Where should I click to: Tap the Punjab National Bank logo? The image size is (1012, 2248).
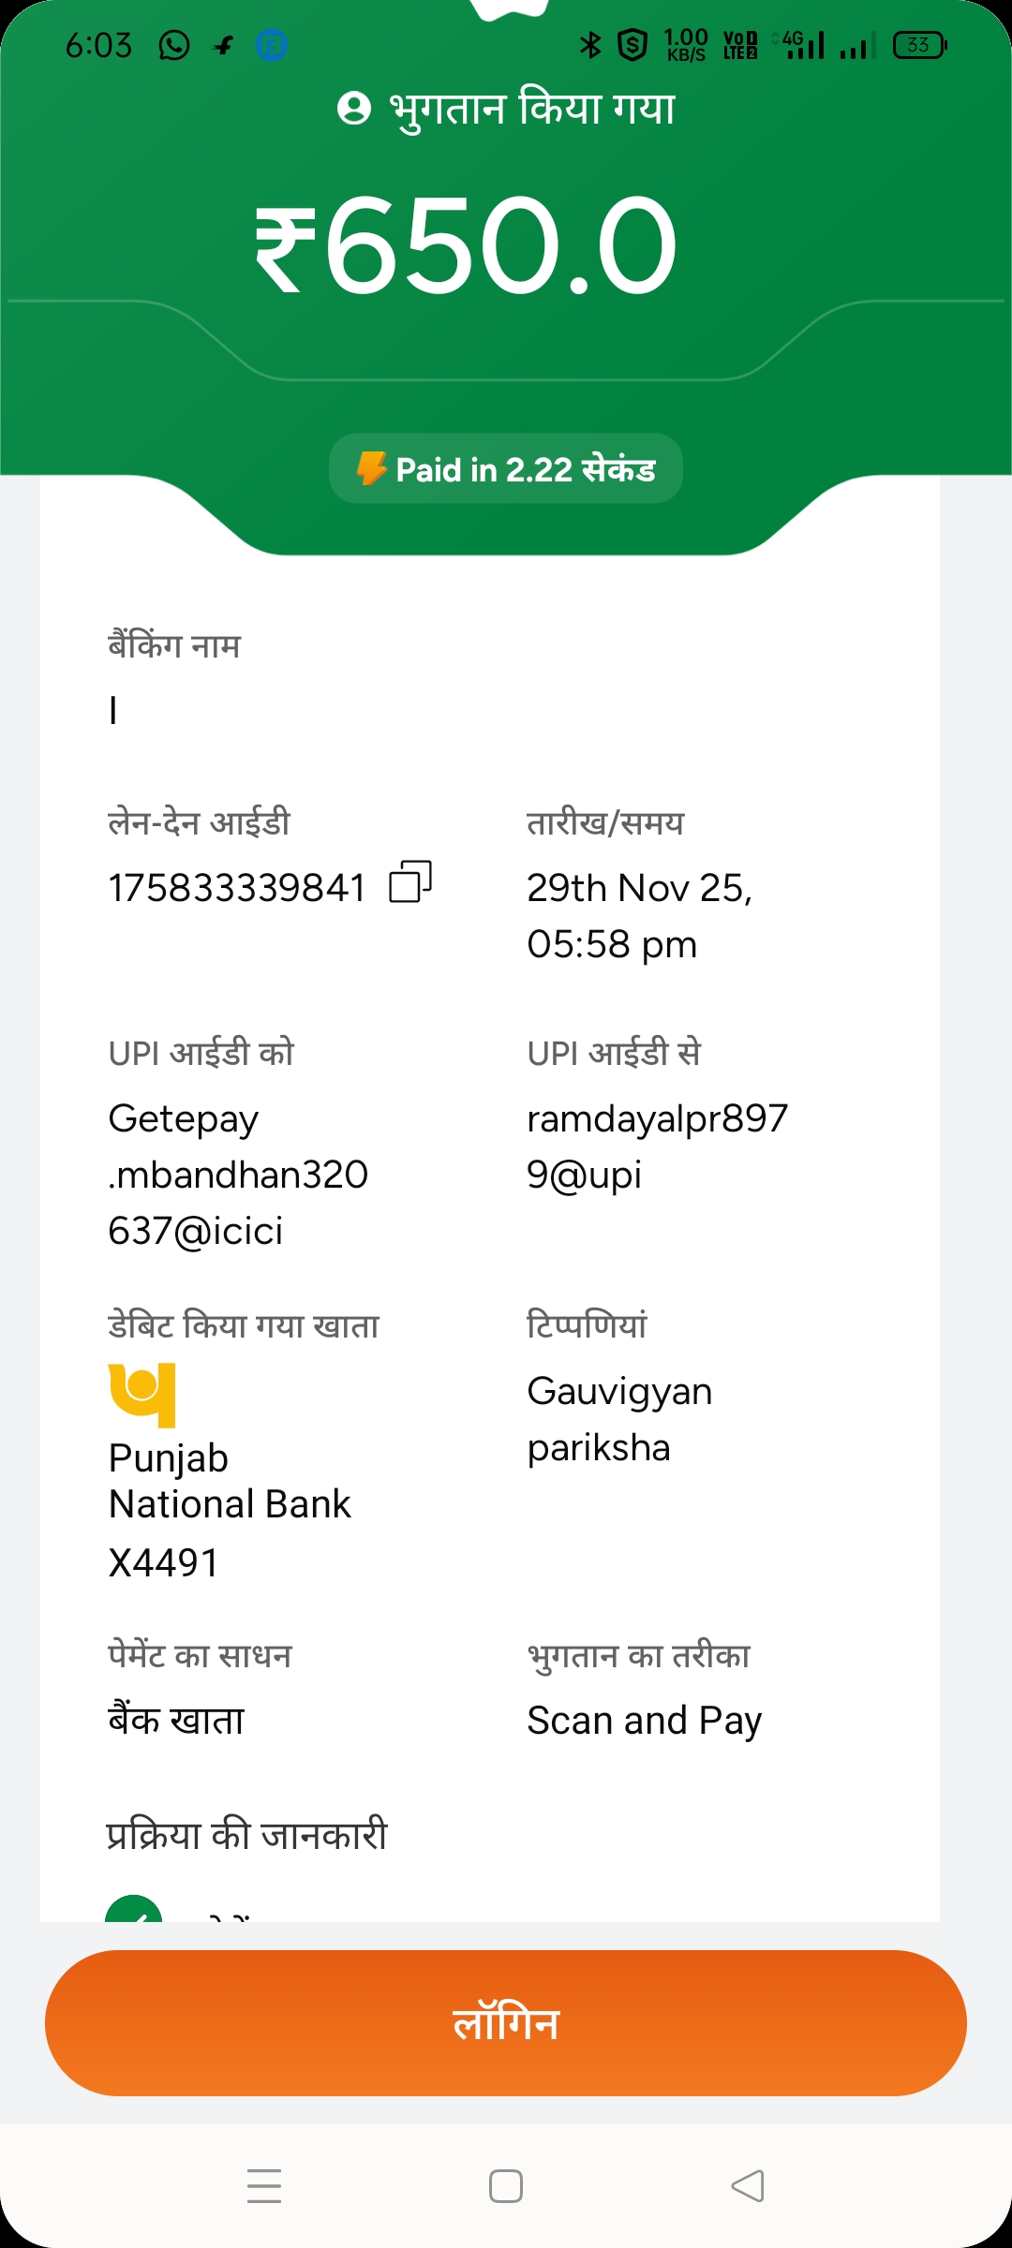pyautogui.click(x=142, y=1394)
